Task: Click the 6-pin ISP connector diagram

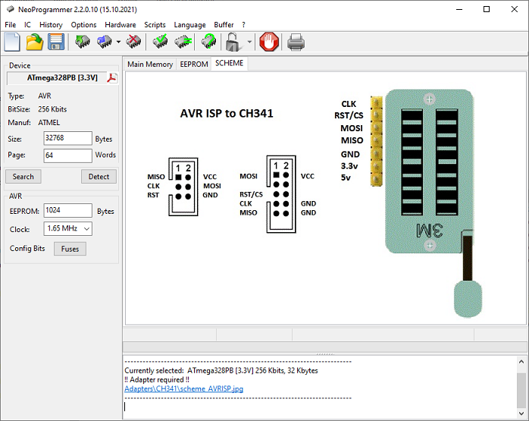Action: pos(184,187)
